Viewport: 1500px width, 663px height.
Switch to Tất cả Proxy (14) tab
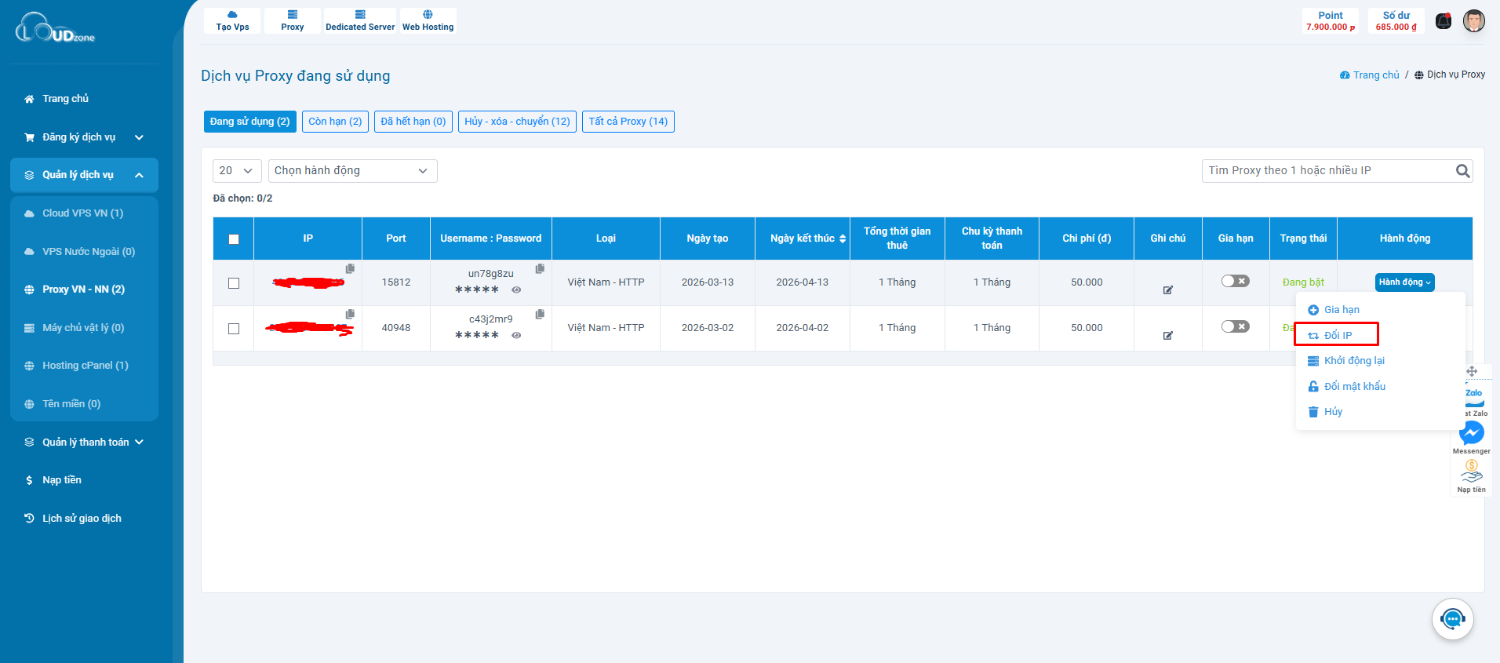[628, 122]
